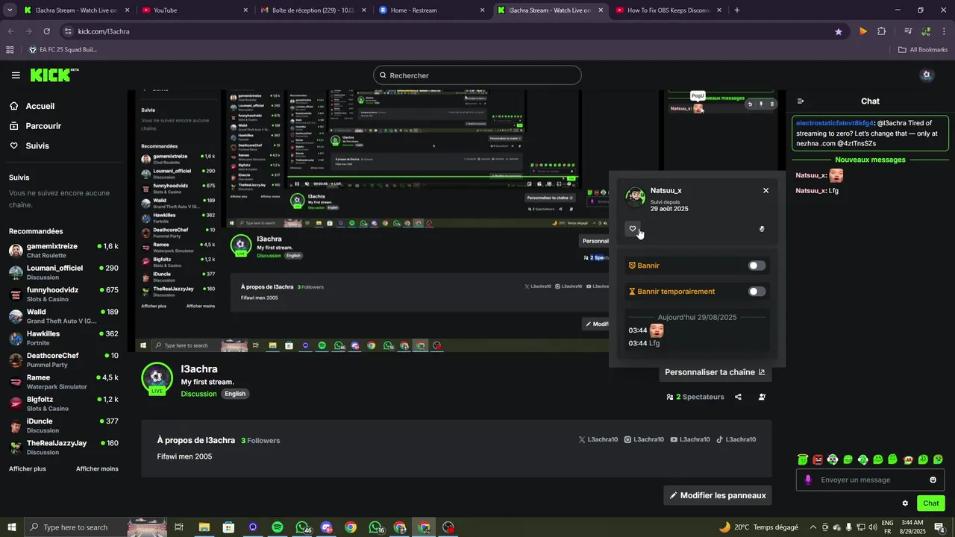Screen dimensions: 955x537
Task: Open gamemixtreize recommended channel
Action: click(x=64, y=251)
